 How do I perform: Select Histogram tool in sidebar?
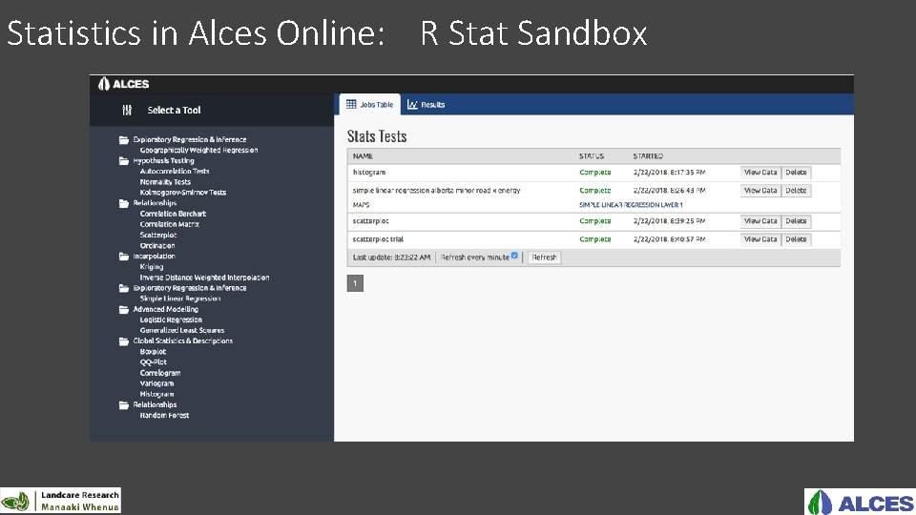click(156, 394)
